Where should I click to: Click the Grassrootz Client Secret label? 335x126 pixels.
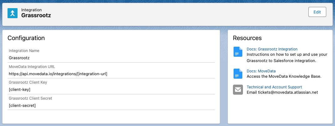pos(30,98)
